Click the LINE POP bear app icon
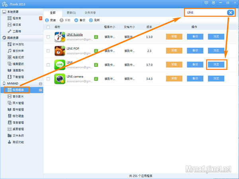 [60, 51]
